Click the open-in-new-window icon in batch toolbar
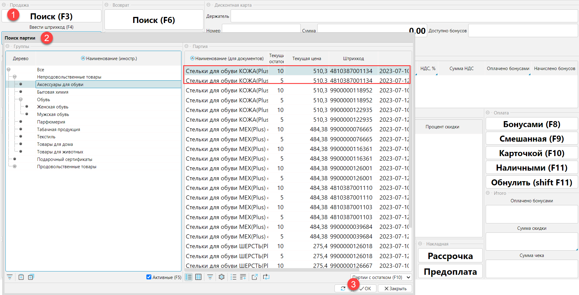The width and height of the screenshot is (579, 295). coord(254,277)
